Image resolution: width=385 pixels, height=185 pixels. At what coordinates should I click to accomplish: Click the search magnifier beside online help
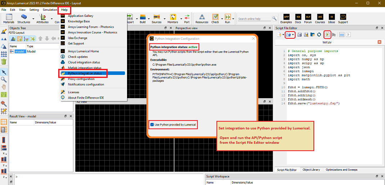pos(275,19)
